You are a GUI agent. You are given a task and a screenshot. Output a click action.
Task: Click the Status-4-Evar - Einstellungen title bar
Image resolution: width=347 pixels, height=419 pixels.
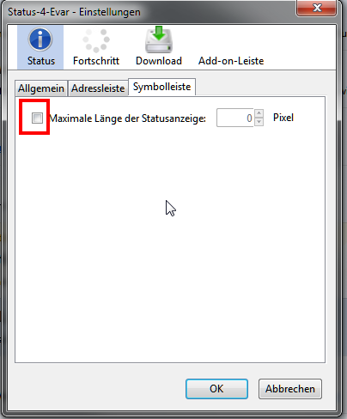149,12
